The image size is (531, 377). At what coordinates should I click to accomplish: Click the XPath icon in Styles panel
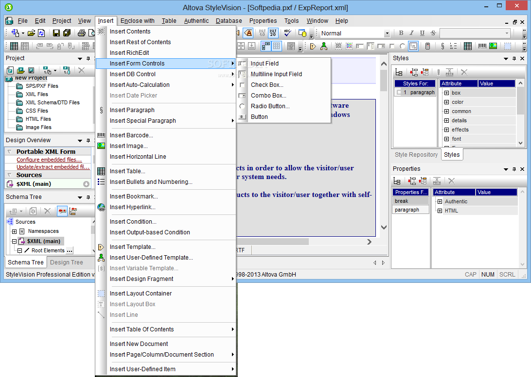(x=449, y=72)
